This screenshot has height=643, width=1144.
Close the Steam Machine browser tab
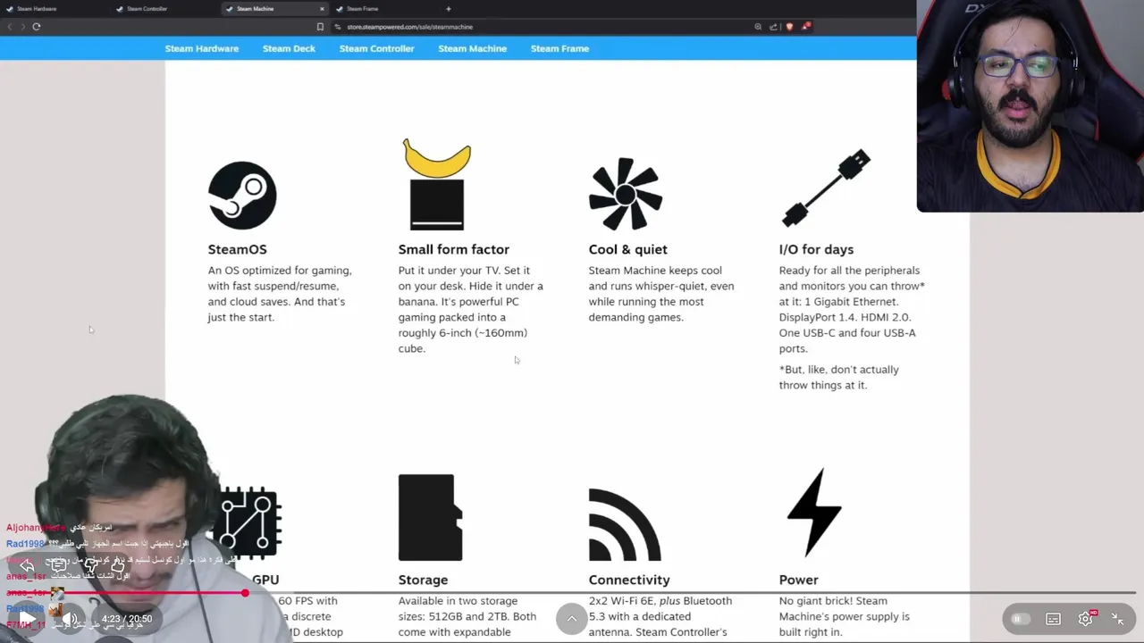322,9
